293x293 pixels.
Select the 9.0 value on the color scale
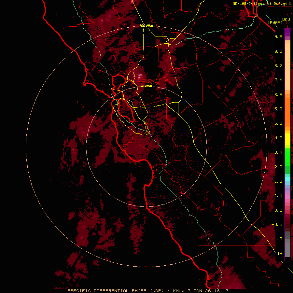point(278,51)
